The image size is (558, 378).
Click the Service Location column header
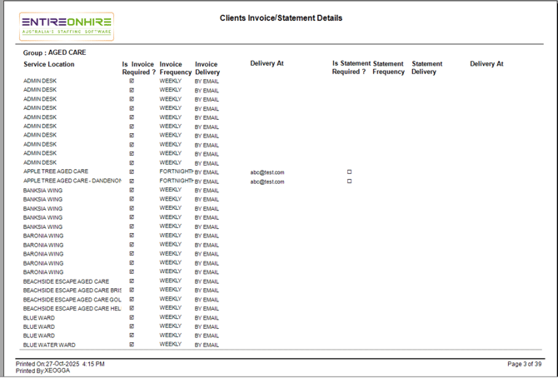[x=49, y=64]
